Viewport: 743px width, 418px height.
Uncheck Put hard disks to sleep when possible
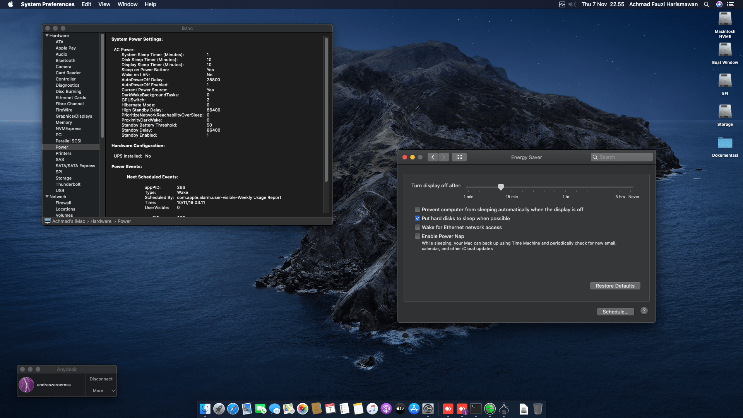tap(418, 218)
